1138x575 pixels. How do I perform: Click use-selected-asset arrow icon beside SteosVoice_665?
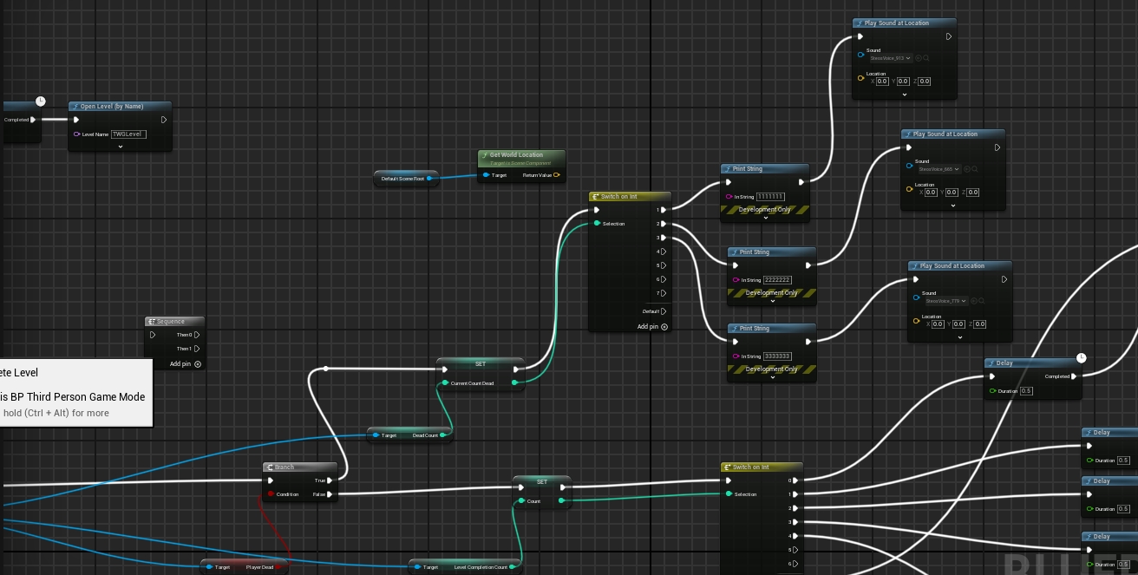pos(967,169)
